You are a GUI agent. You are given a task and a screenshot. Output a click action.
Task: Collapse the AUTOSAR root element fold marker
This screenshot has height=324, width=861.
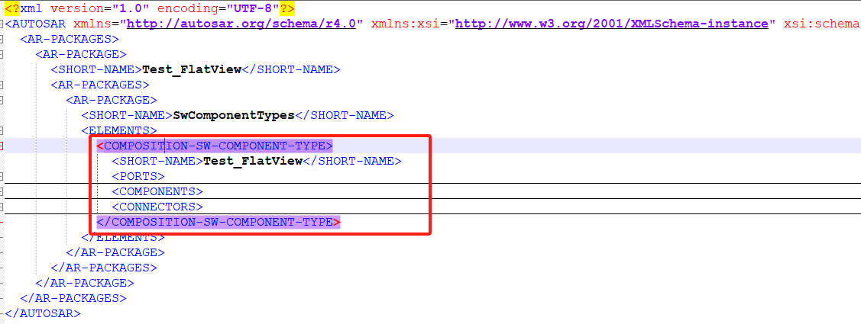(2, 24)
